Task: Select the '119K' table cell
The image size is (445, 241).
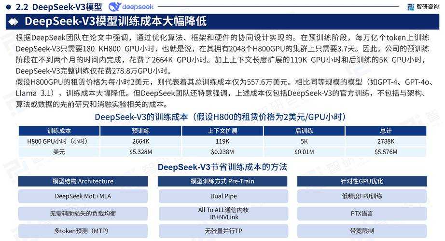Action: tap(222, 141)
